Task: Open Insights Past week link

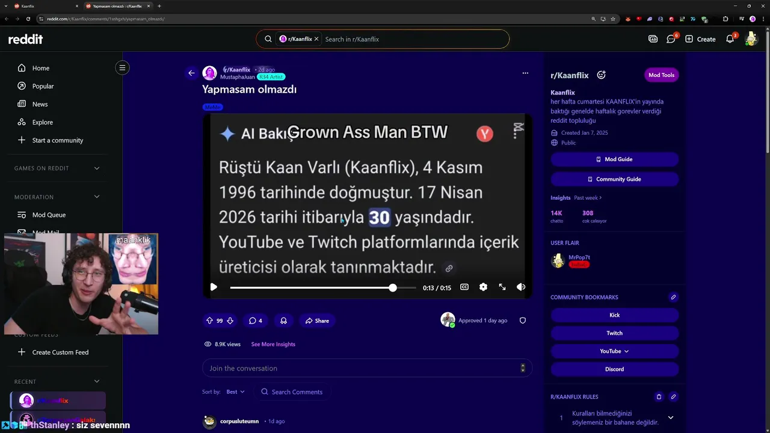Action: (x=588, y=198)
